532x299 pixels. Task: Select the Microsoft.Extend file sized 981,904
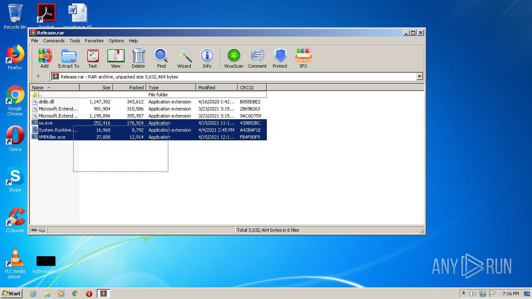coord(149,109)
